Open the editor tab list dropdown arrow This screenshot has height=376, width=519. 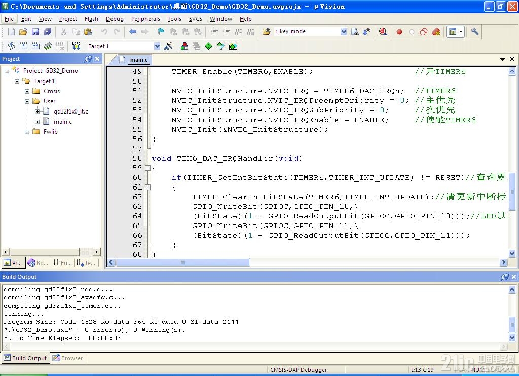tap(502, 59)
